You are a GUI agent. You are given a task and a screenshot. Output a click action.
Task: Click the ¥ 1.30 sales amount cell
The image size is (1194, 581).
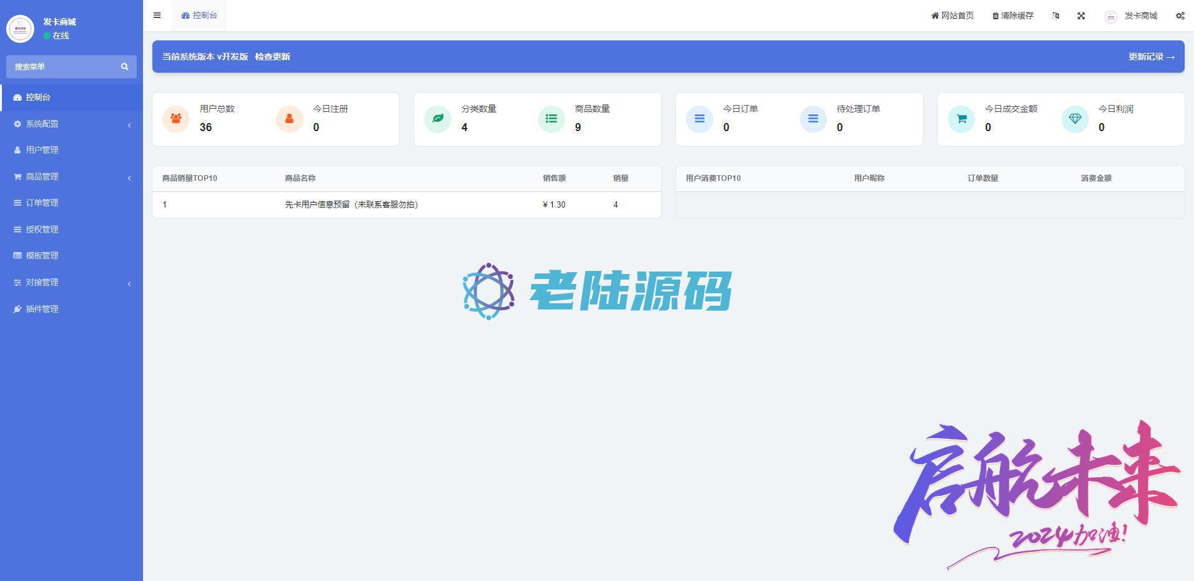coord(554,204)
